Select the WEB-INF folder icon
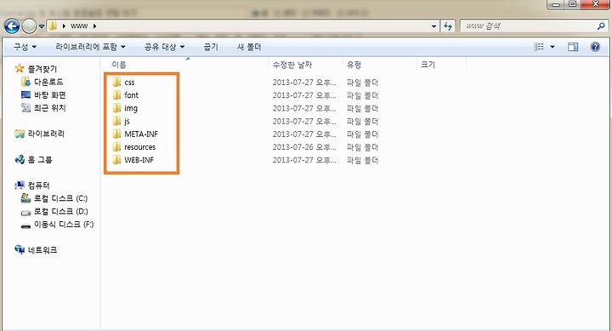This screenshot has height=331, width=612. [x=116, y=160]
